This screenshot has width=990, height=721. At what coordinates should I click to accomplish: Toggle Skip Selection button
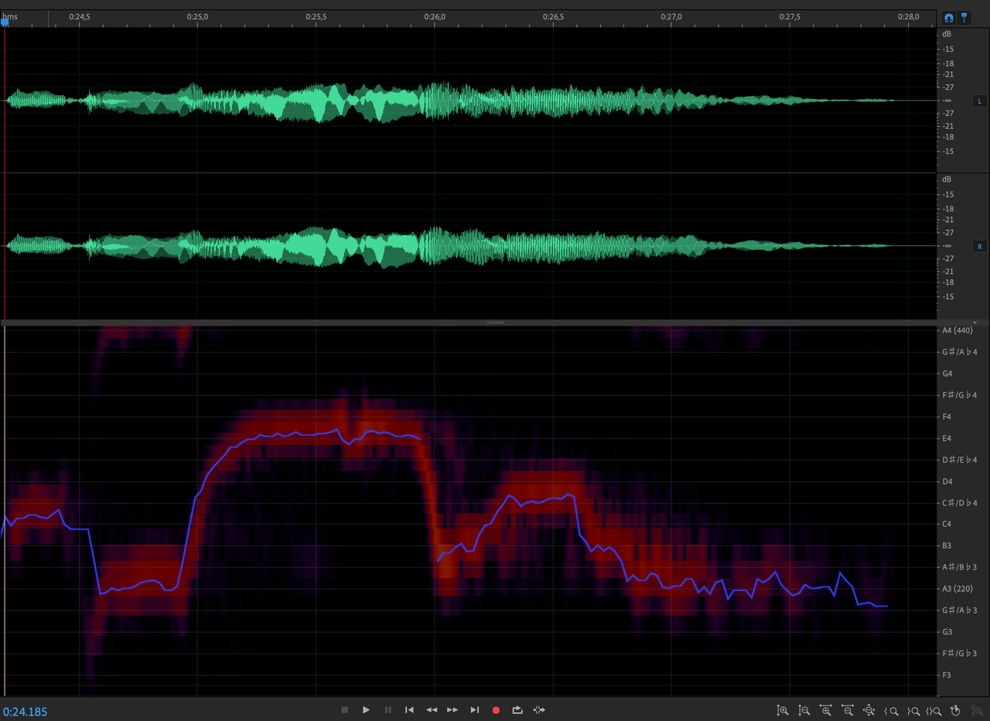click(x=539, y=710)
